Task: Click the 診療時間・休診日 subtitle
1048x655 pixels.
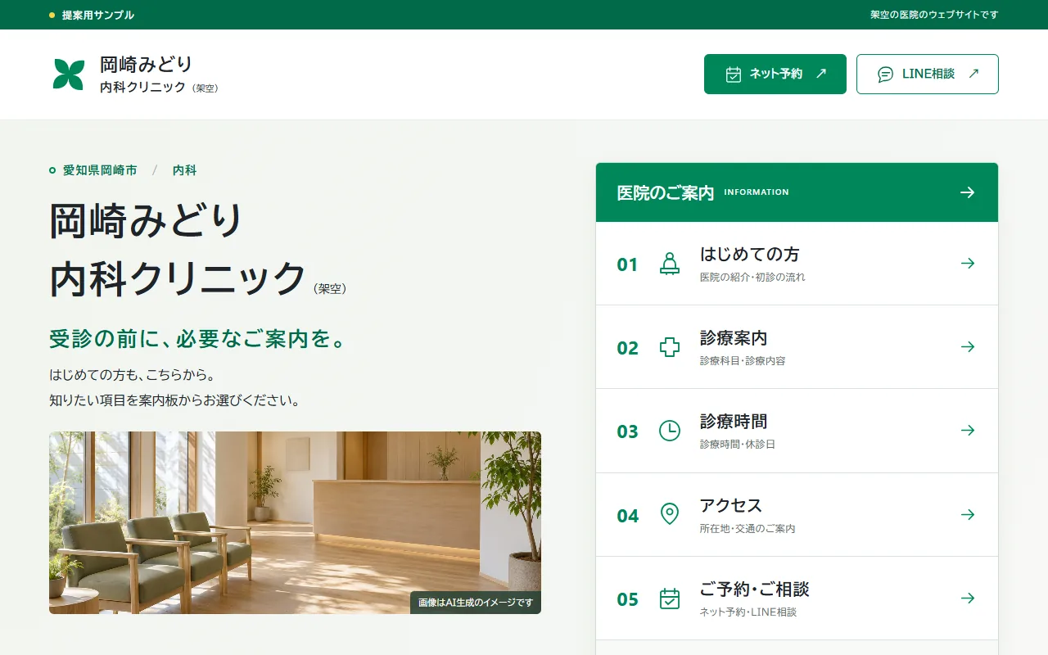Action: (738, 445)
